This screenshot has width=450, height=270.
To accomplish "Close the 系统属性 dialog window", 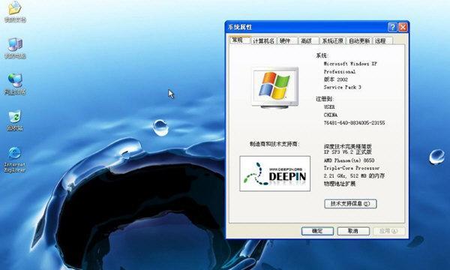I will (403, 27).
